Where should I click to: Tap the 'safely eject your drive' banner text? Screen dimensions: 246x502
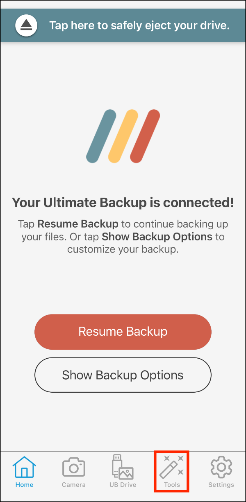click(139, 25)
